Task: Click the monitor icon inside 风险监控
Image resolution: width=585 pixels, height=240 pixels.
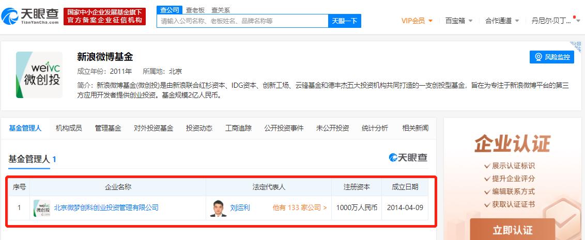Action: pos(538,57)
